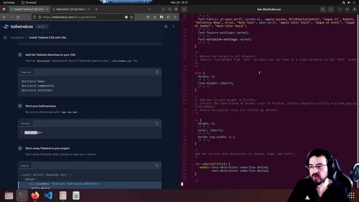Image resolution: width=359 pixels, height=202 pixels.
Task: Click 'Add the Tailwind directives to your CSS' heading
Action: [50, 55]
